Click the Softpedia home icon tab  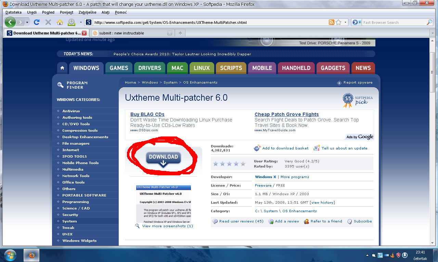62,68
